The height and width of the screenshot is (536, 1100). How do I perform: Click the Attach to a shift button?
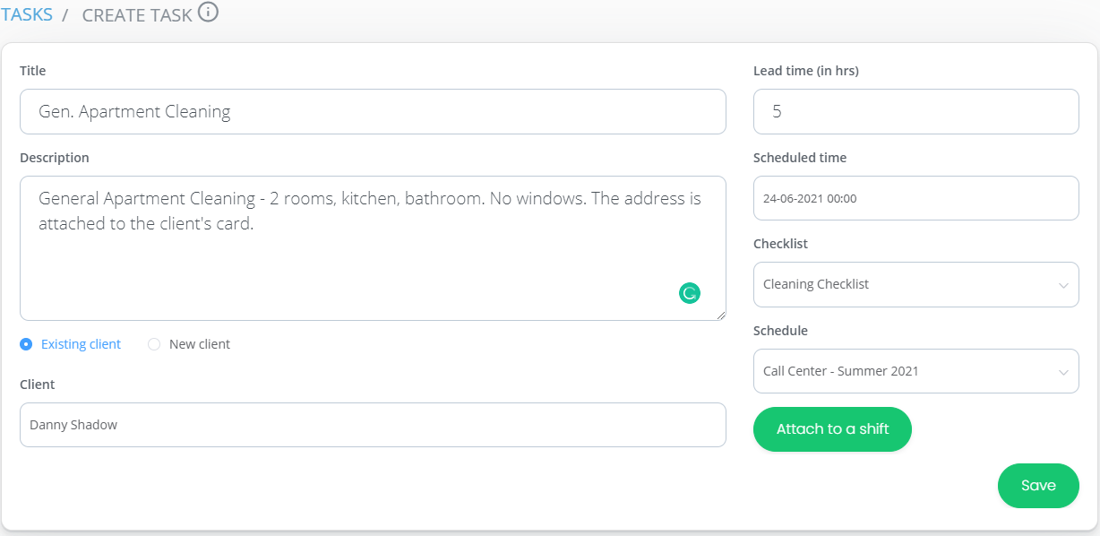pos(832,429)
